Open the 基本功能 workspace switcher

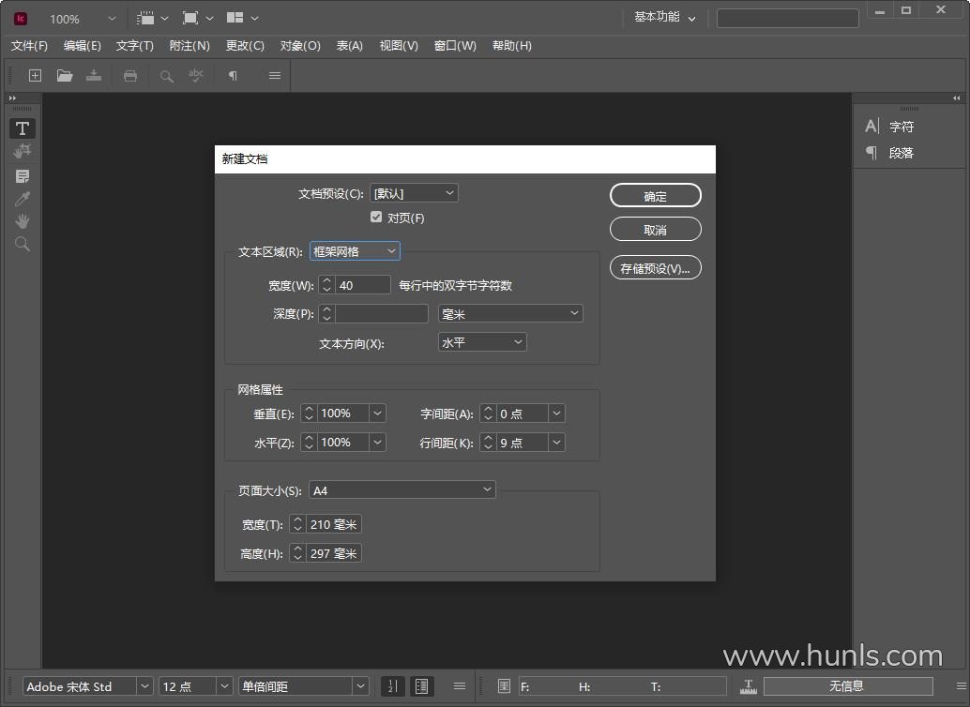(665, 17)
